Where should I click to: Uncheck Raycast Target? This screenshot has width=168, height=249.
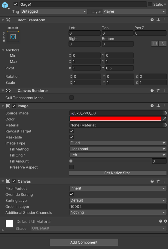pos(72,131)
